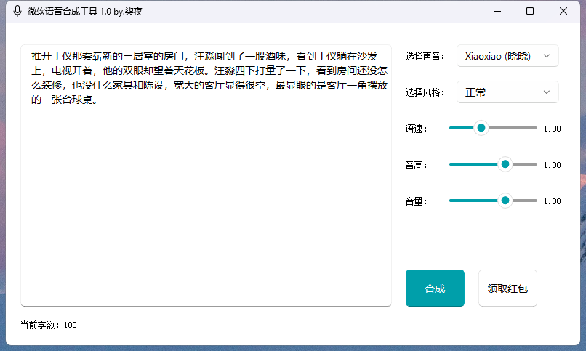Click the 语速 speed slider thumb
586x351 pixels.
point(481,128)
